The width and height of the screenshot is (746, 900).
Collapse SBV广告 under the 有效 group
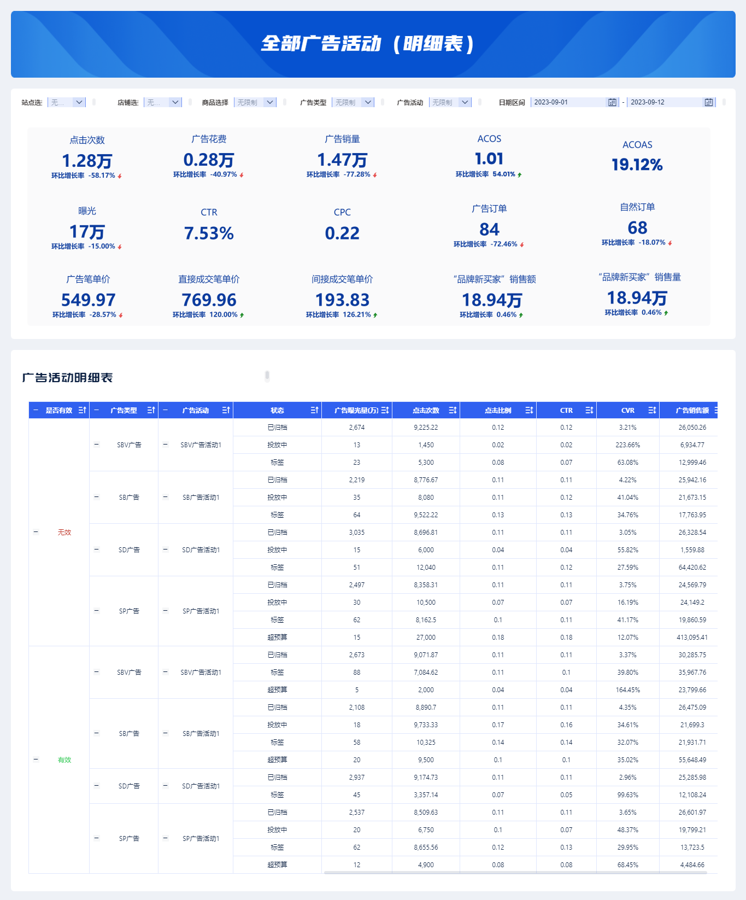point(97,672)
